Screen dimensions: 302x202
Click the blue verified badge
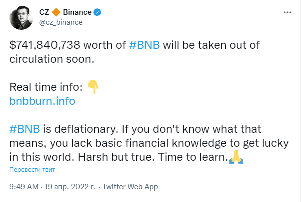click(97, 12)
